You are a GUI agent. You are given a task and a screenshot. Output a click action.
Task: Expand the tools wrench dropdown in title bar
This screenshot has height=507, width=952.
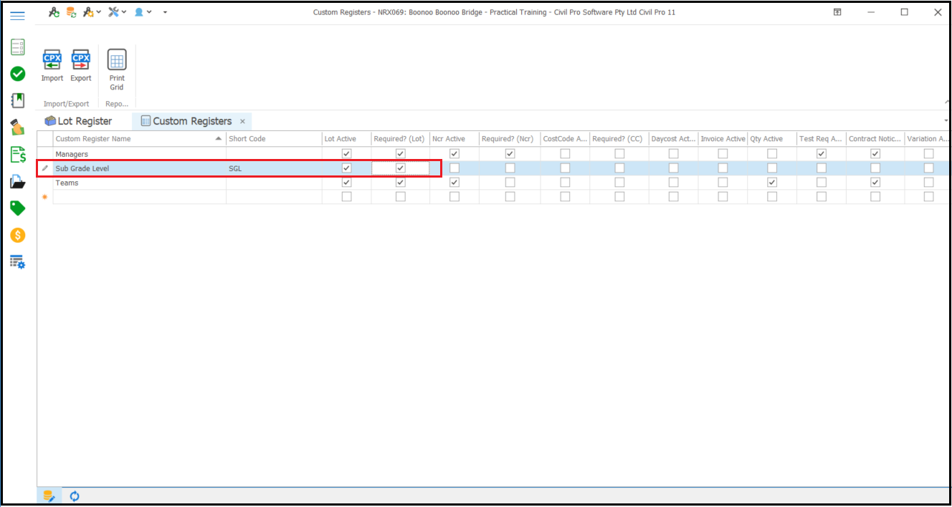tap(116, 12)
